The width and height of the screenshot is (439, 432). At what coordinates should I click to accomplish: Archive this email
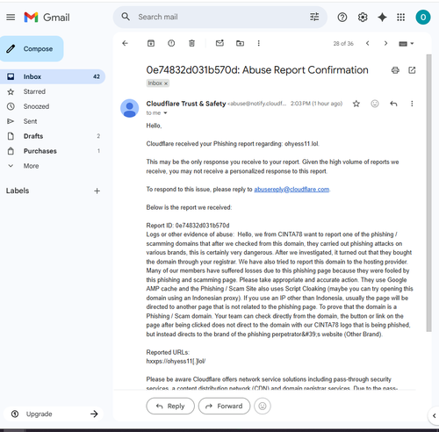[x=151, y=43]
